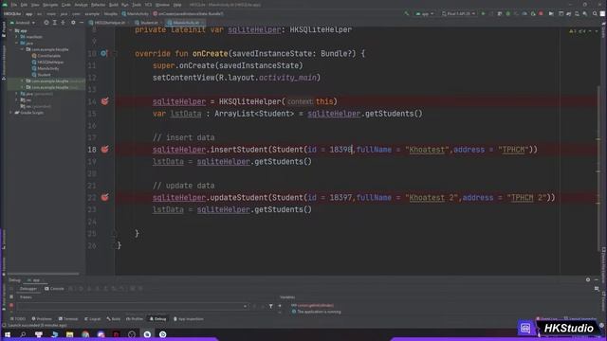The height and width of the screenshot is (341, 607).
Task: Open the Frames thread dropdown
Action: click(132, 306)
